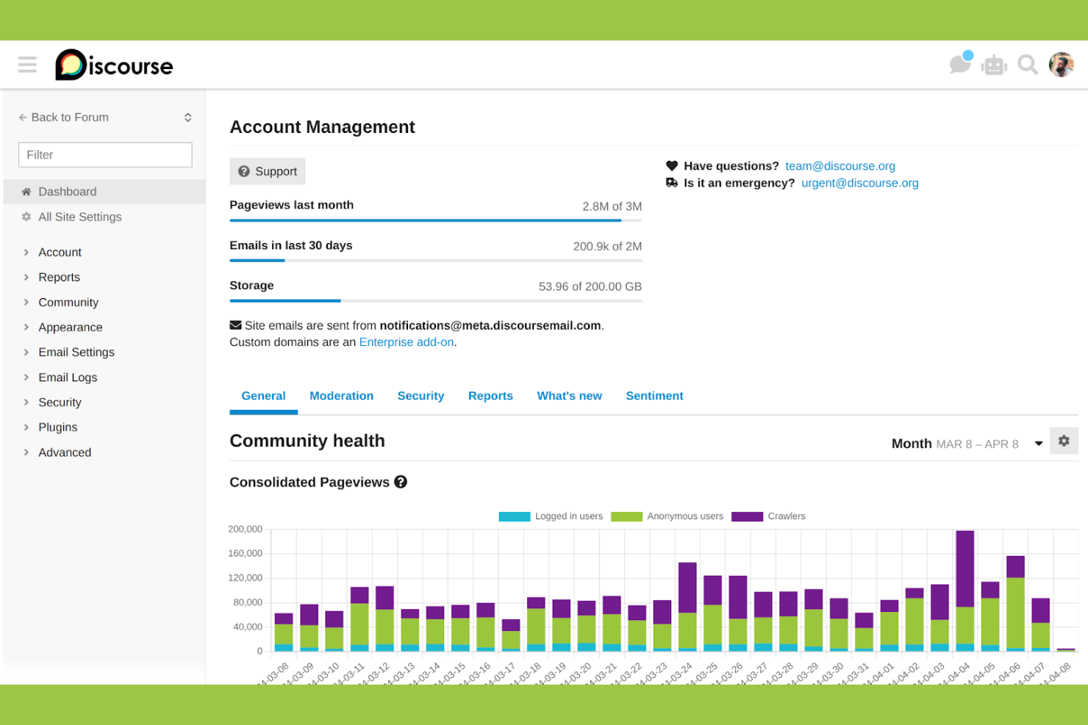Open the Enterprise add-on link

[x=406, y=342]
